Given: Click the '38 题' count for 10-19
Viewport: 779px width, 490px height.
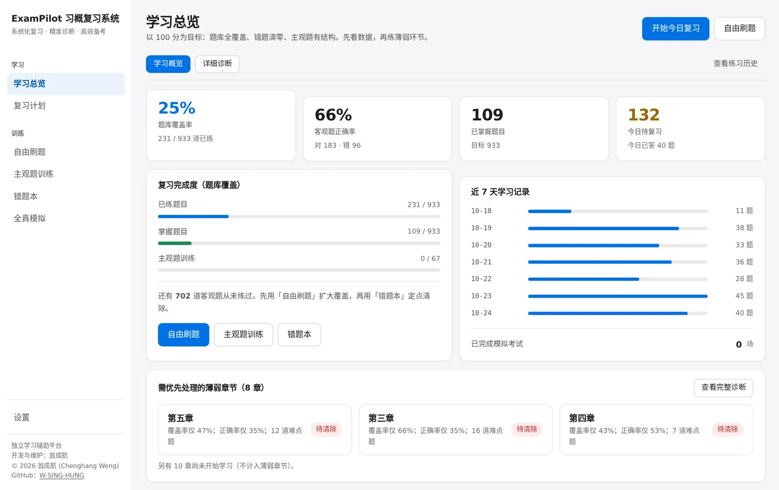Looking at the screenshot, I should coord(744,228).
